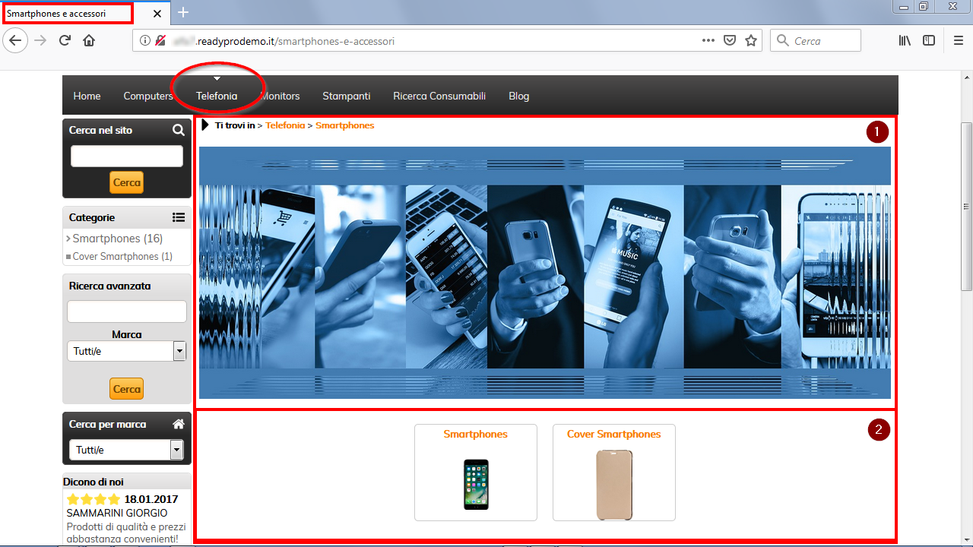Click the black arrow before Ti trovi in
This screenshot has height=547, width=973.
click(205, 125)
